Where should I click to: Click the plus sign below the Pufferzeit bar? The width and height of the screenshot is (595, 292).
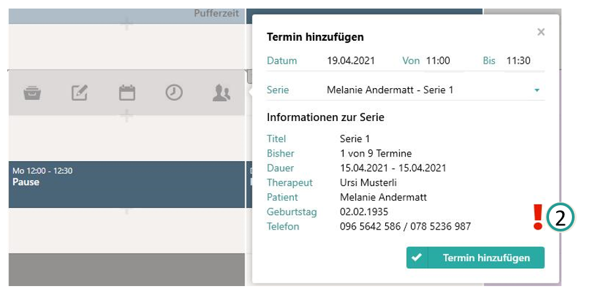(x=126, y=25)
